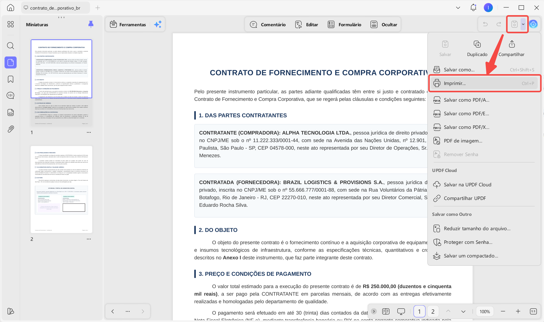The width and height of the screenshot is (544, 322).
Task: Zoom out with minus button
Action: 503,311
